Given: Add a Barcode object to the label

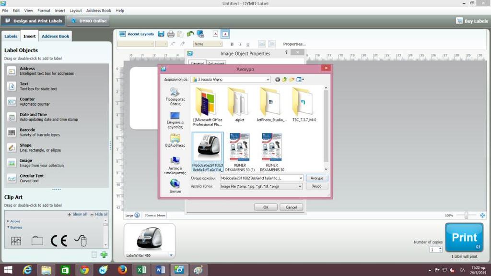Looking at the screenshot, I should click(57, 132).
